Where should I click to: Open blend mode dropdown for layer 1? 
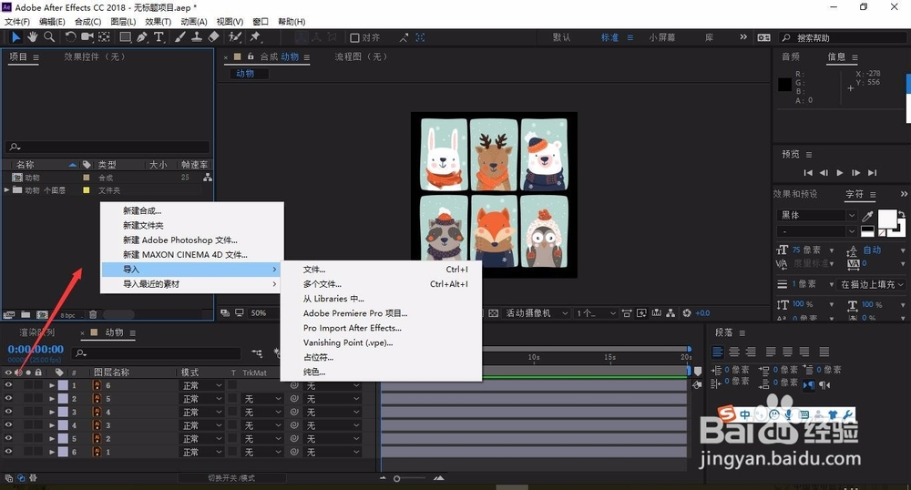pyautogui.click(x=202, y=385)
